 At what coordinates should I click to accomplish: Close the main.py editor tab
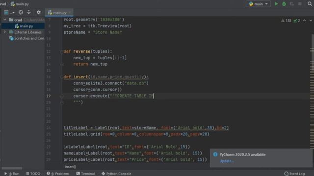(70, 12)
